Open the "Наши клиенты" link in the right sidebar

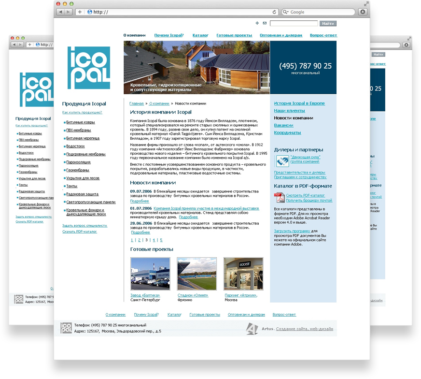[290, 111]
